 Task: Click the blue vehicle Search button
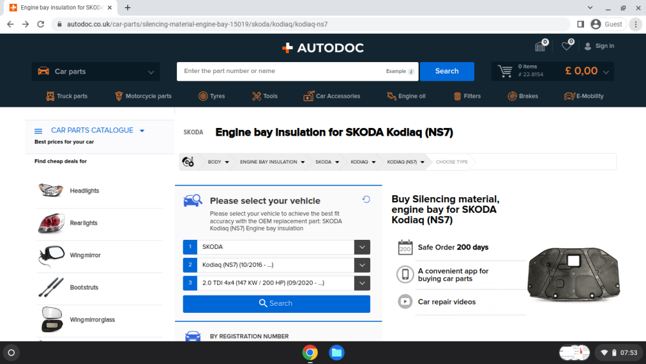276,303
